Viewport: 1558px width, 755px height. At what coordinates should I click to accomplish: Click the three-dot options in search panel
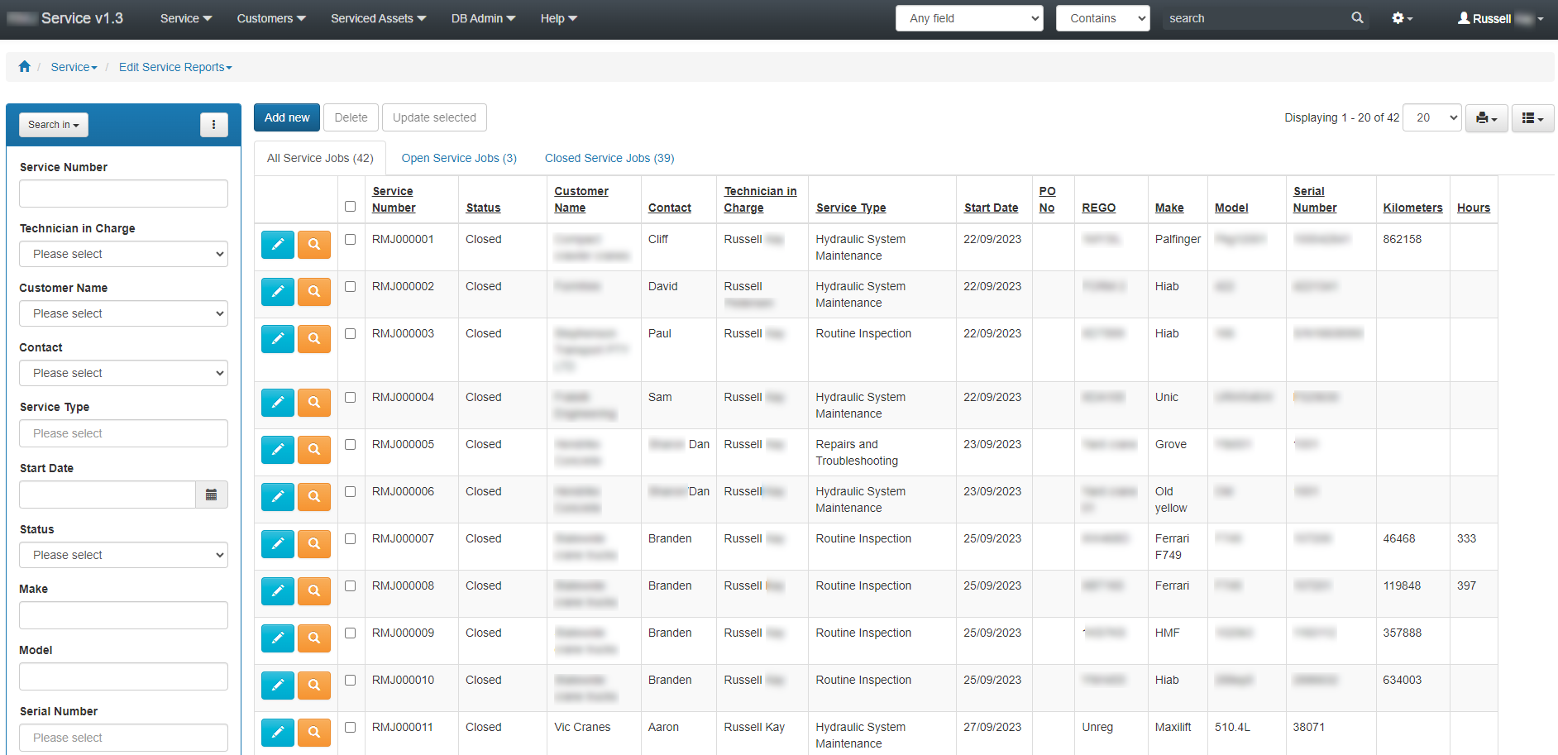pos(213,125)
